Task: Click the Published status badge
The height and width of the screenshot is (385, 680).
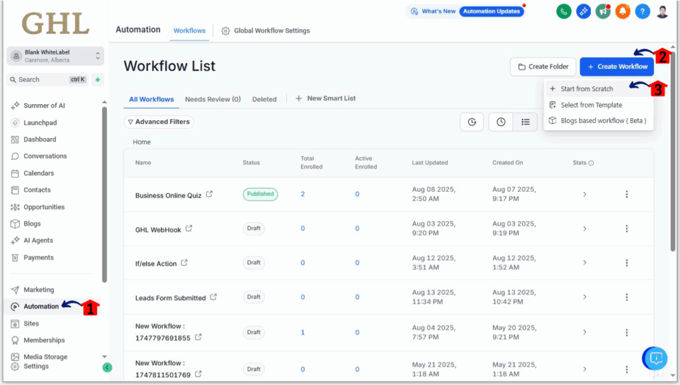Action: (260, 194)
